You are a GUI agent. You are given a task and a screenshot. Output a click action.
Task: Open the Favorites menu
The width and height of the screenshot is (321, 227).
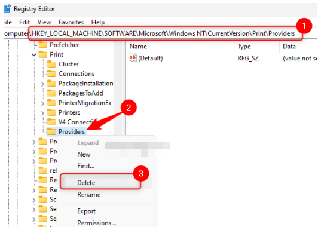point(71,22)
